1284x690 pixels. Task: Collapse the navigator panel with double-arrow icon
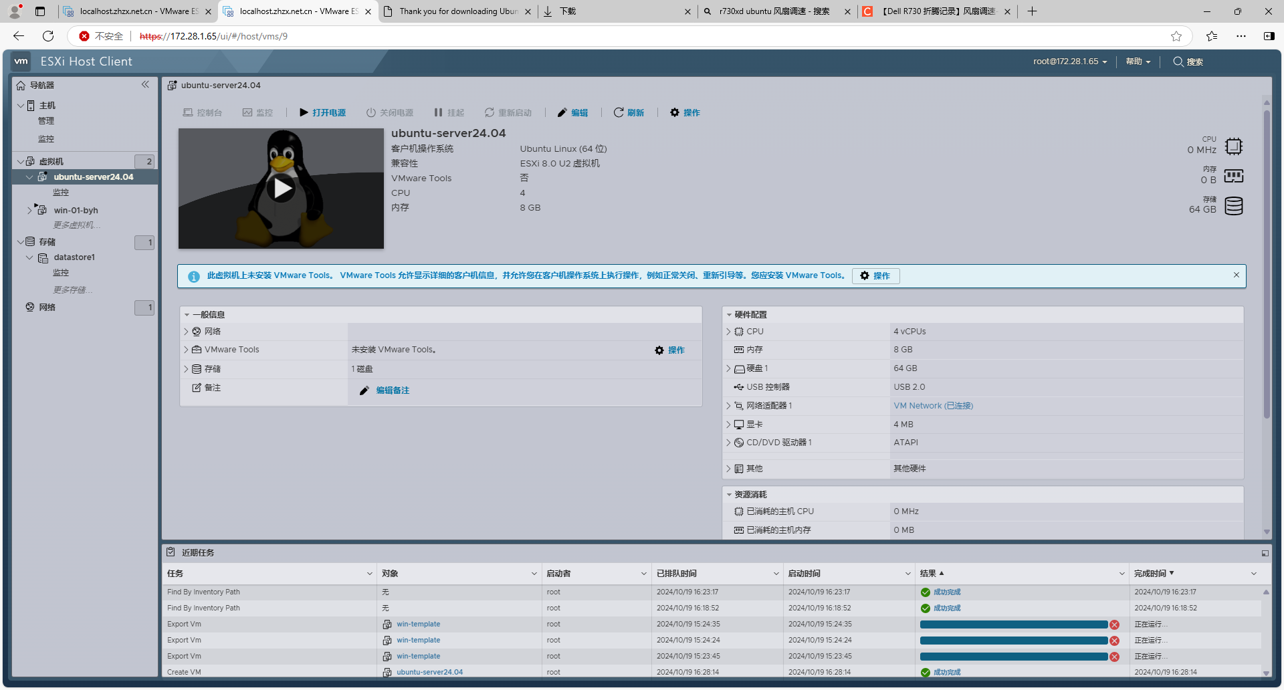coord(145,85)
